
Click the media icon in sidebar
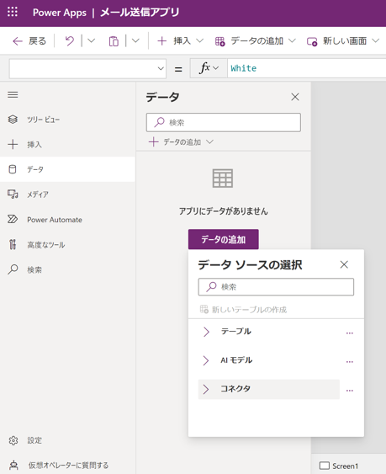13,194
